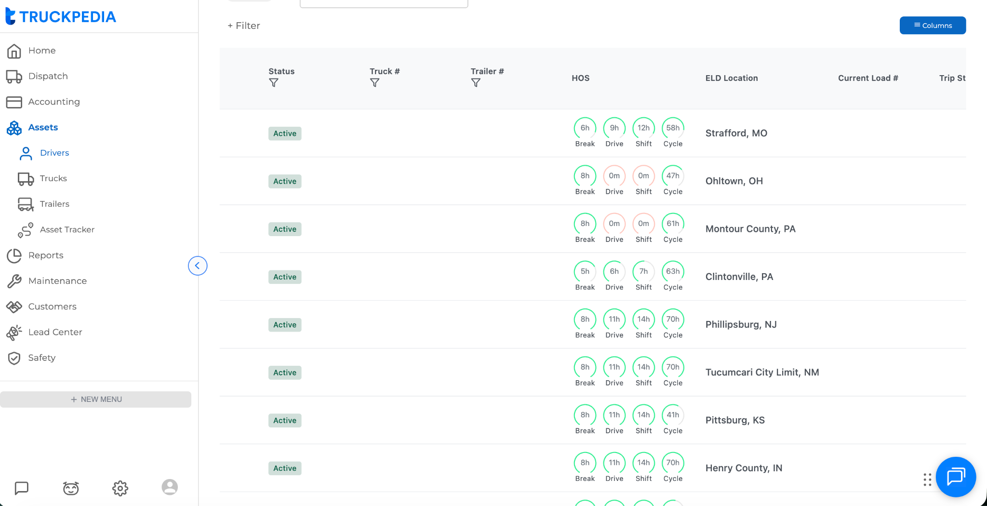Click the Active status badge for Ohltown, OH

(285, 181)
